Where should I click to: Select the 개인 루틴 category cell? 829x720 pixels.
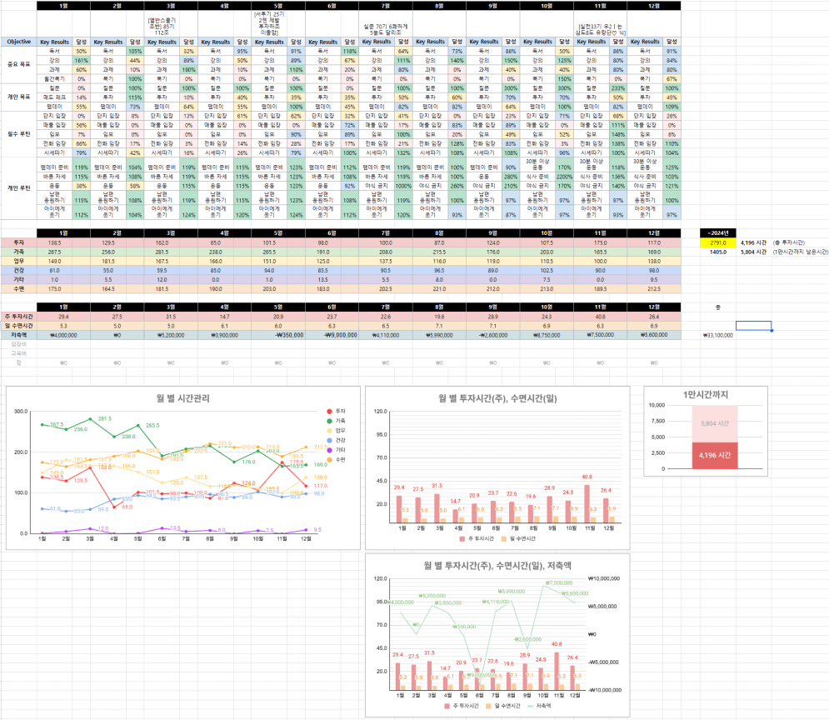tap(17, 188)
